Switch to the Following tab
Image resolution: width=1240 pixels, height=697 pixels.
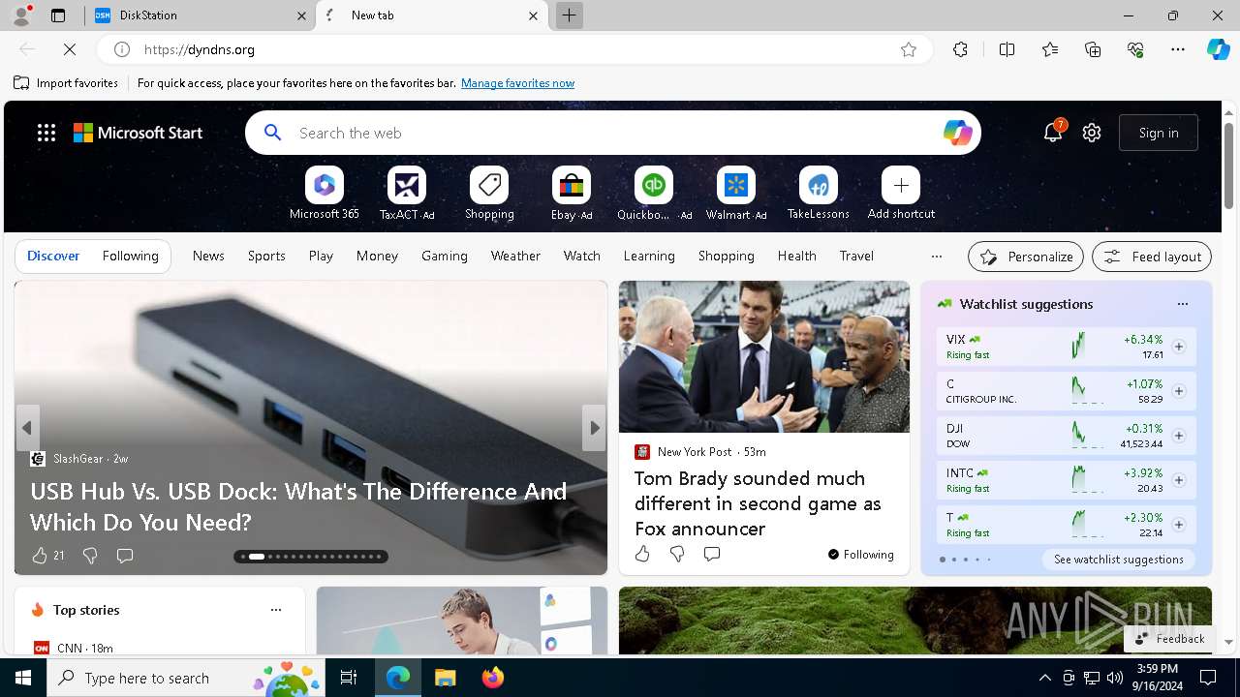point(130,256)
